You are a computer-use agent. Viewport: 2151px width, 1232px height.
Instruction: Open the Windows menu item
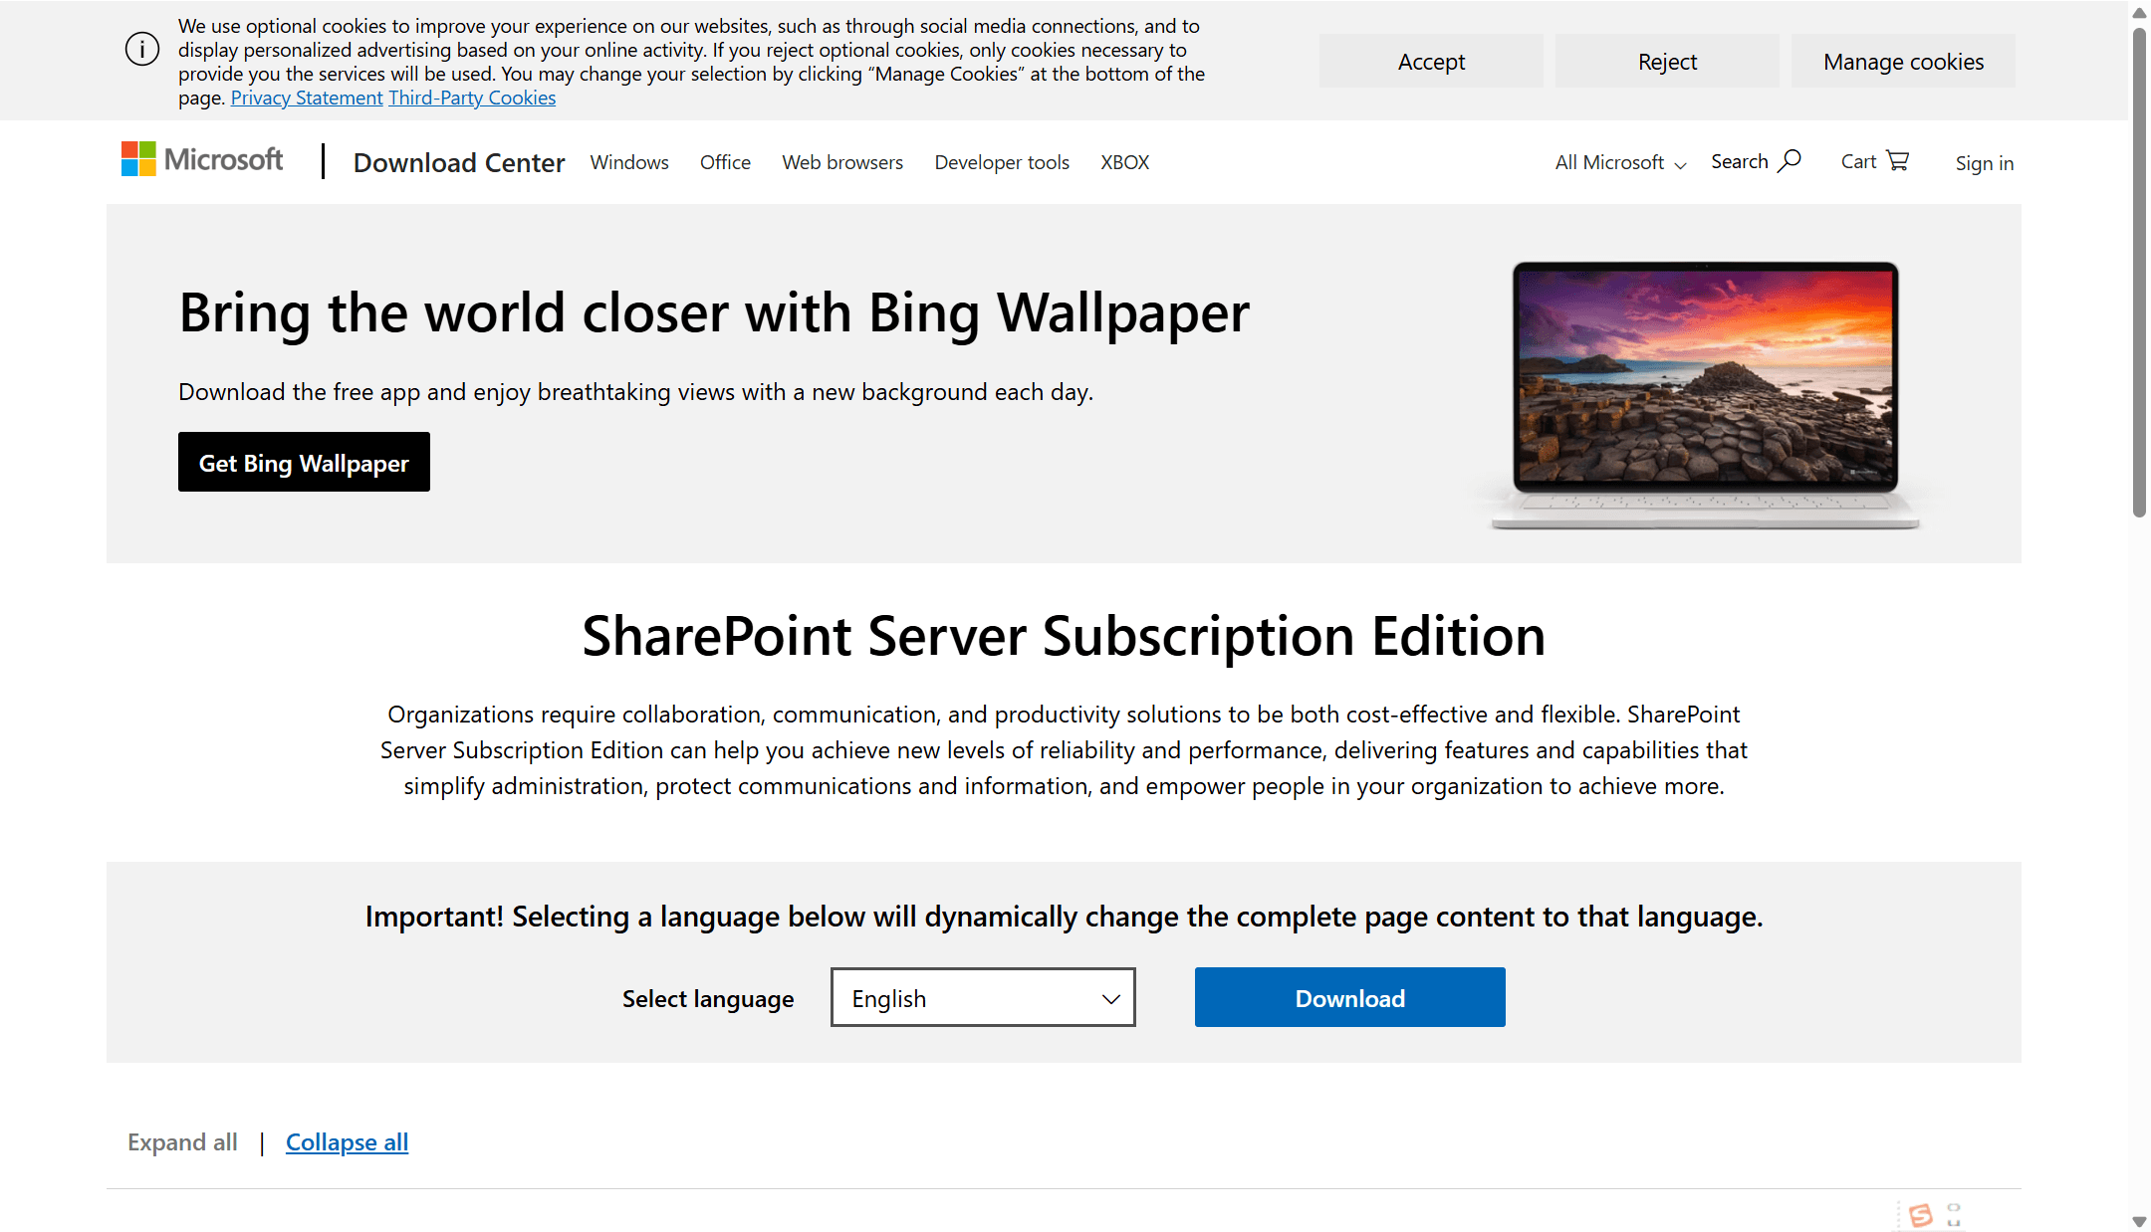pos(629,162)
